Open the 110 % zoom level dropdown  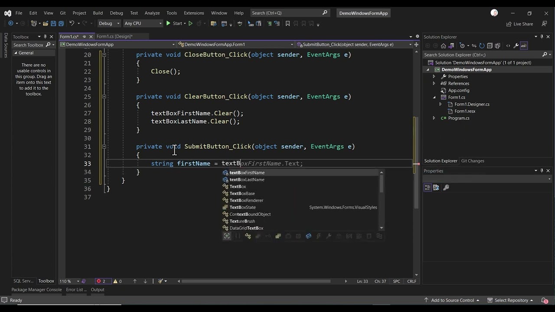pyautogui.click(x=69, y=281)
